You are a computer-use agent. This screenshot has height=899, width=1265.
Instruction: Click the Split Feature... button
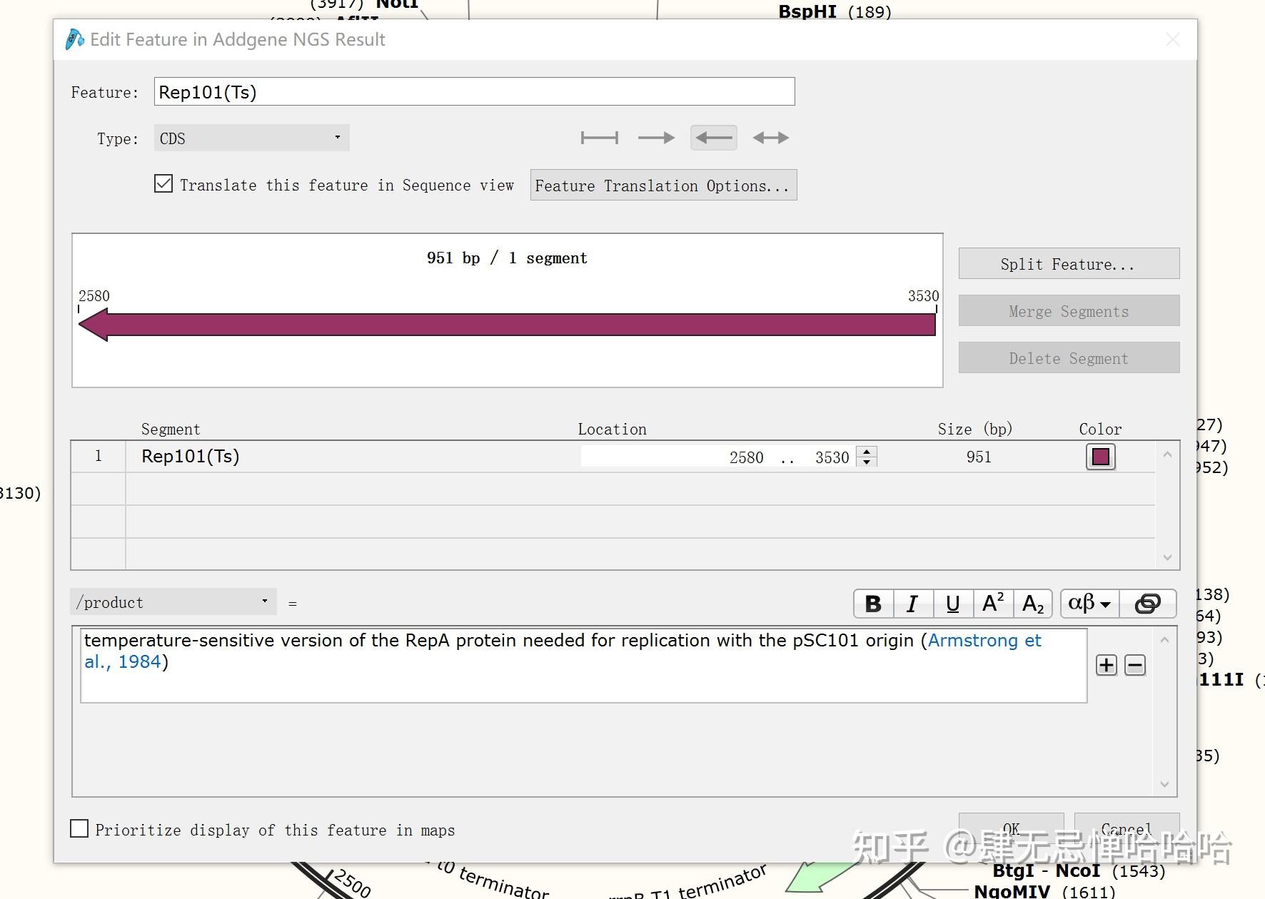tap(1069, 264)
